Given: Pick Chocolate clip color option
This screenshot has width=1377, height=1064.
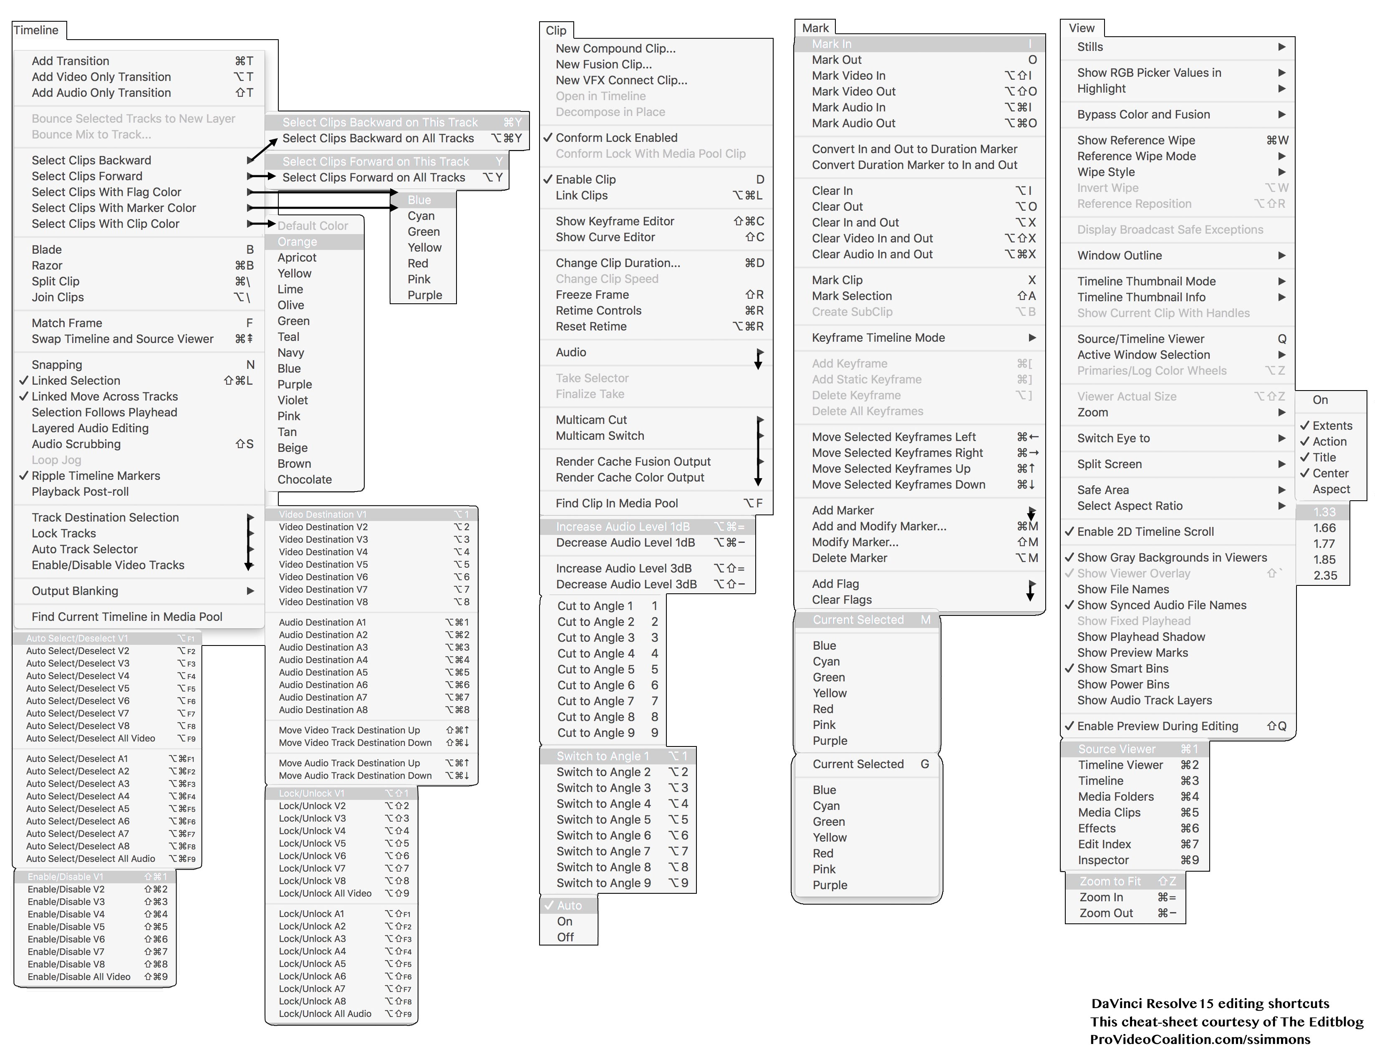Looking at the screenshot, I should (x=315, y=479).
